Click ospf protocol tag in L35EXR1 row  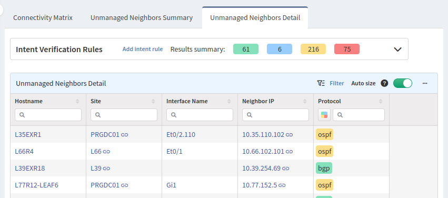point(325,134)
